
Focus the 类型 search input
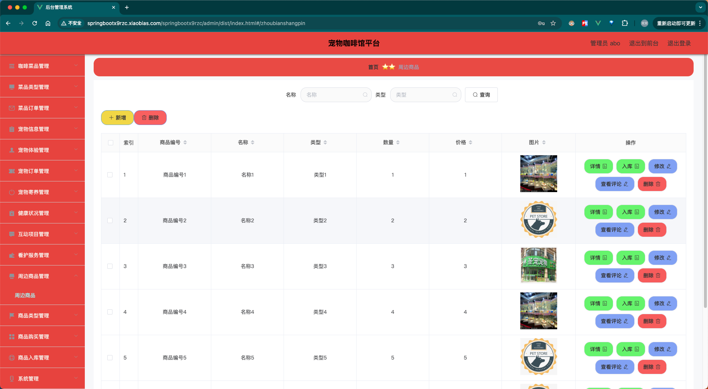(426, 95)
